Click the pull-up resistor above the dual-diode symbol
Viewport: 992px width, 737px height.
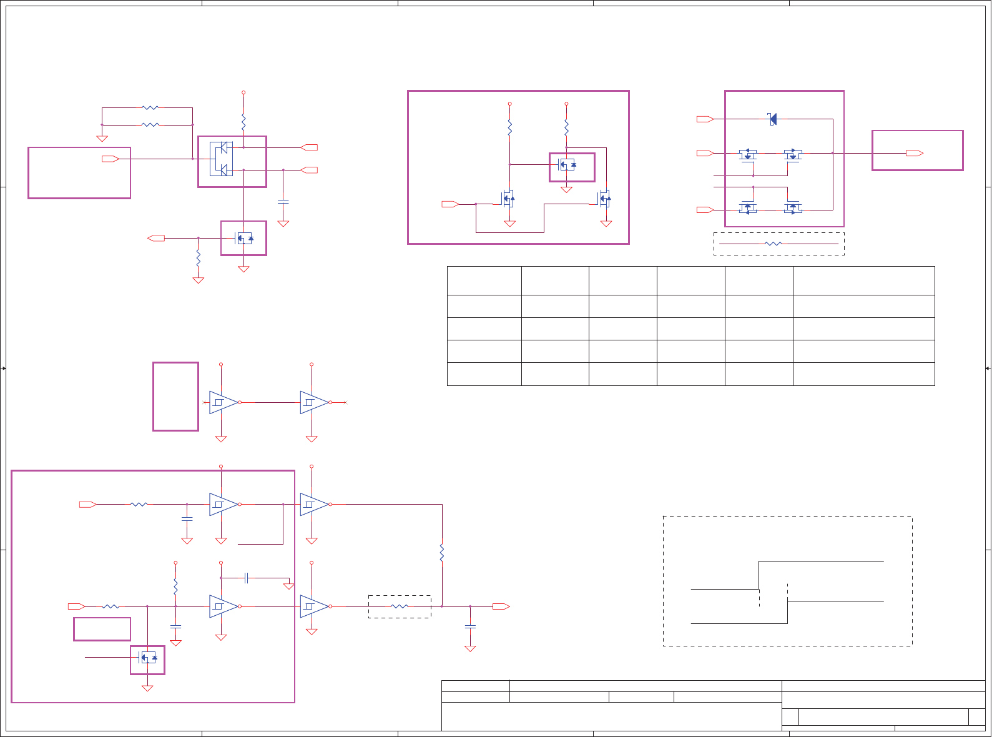tap(243, 121)
